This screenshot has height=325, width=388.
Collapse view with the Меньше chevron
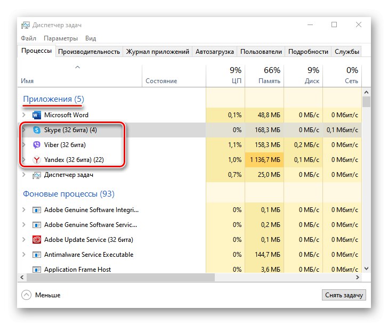click(27, 295)
